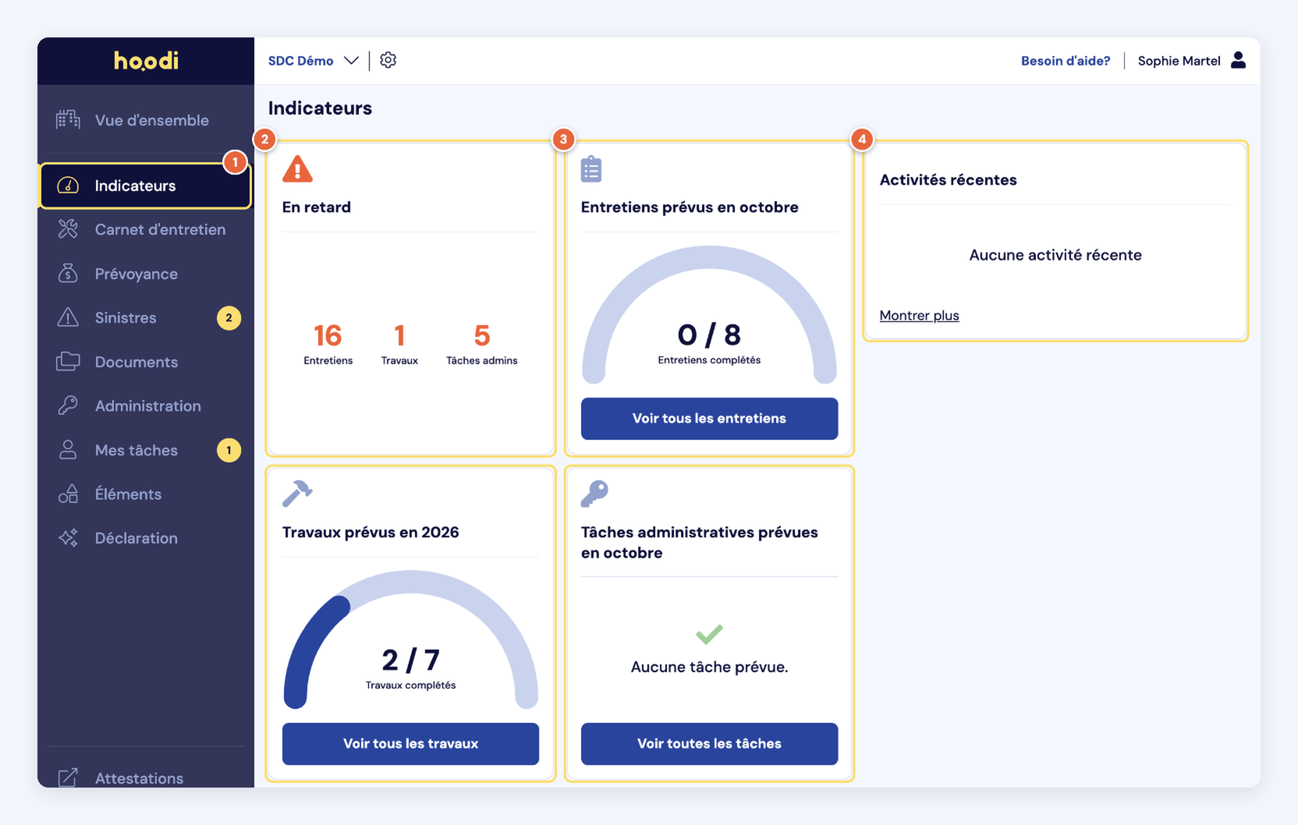The height and width of the screenshot is (825, 1298).
Task: Click the 16 Entretiens overdue count
Action: [x=328, y=344]
